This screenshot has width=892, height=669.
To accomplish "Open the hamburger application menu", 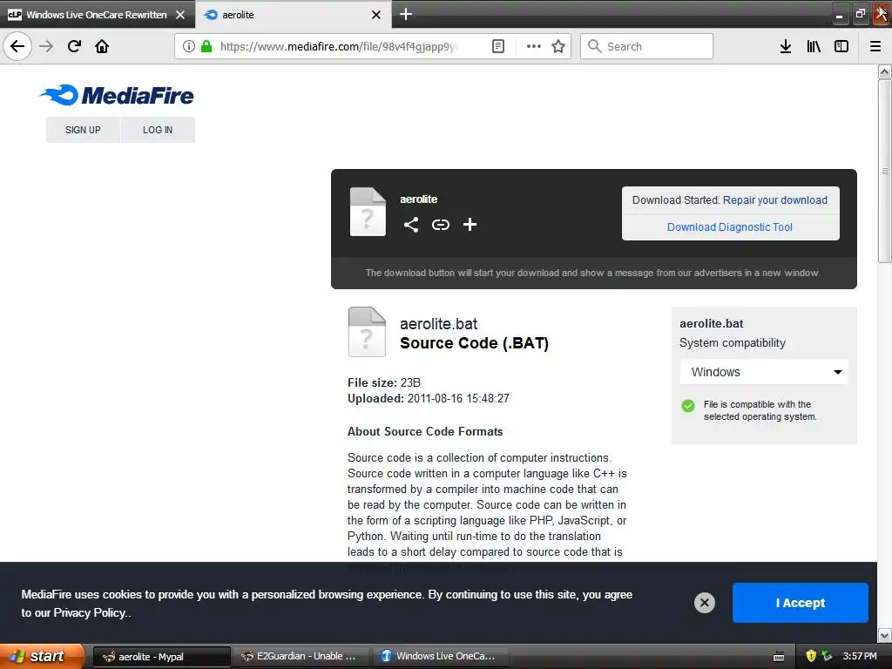I will [x=875, y=46].
